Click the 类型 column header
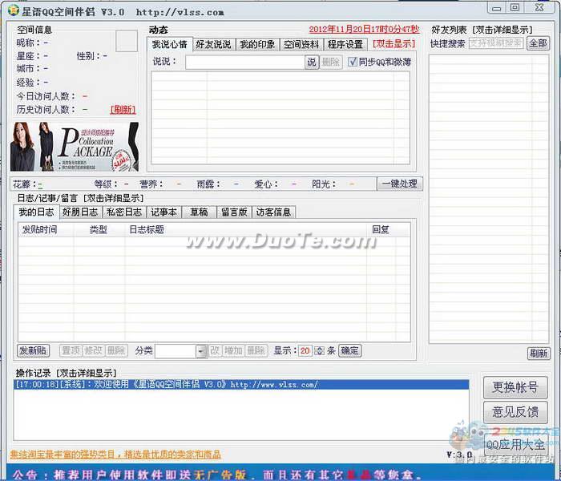The height and width of the screenshot is (481, 561). coord(99,229)
